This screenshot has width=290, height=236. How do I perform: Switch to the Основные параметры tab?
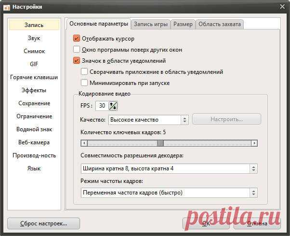point(99,24)
